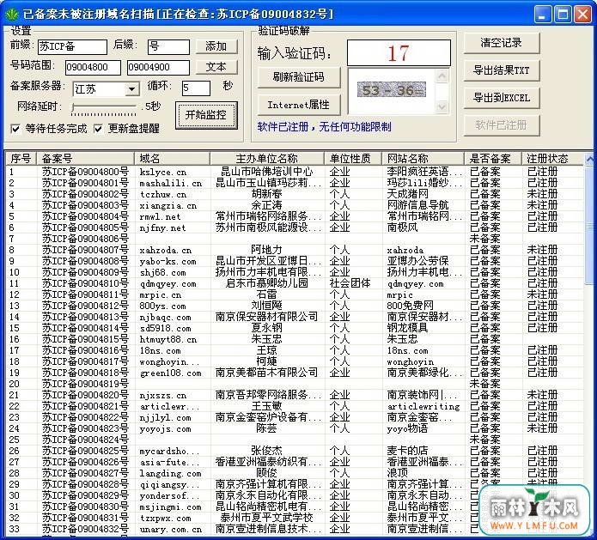The image size is (597, 540).
Task: Click the 前缀 input field
Action: coord(72,47)
